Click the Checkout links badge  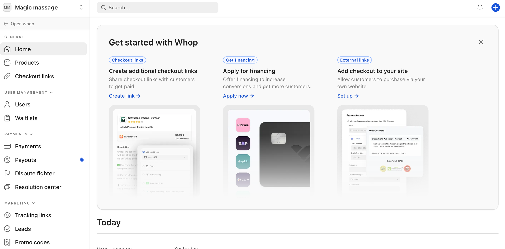(x=128, y=60)
